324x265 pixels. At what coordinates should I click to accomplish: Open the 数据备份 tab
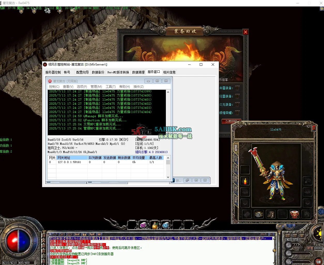(x=98, y=72)
